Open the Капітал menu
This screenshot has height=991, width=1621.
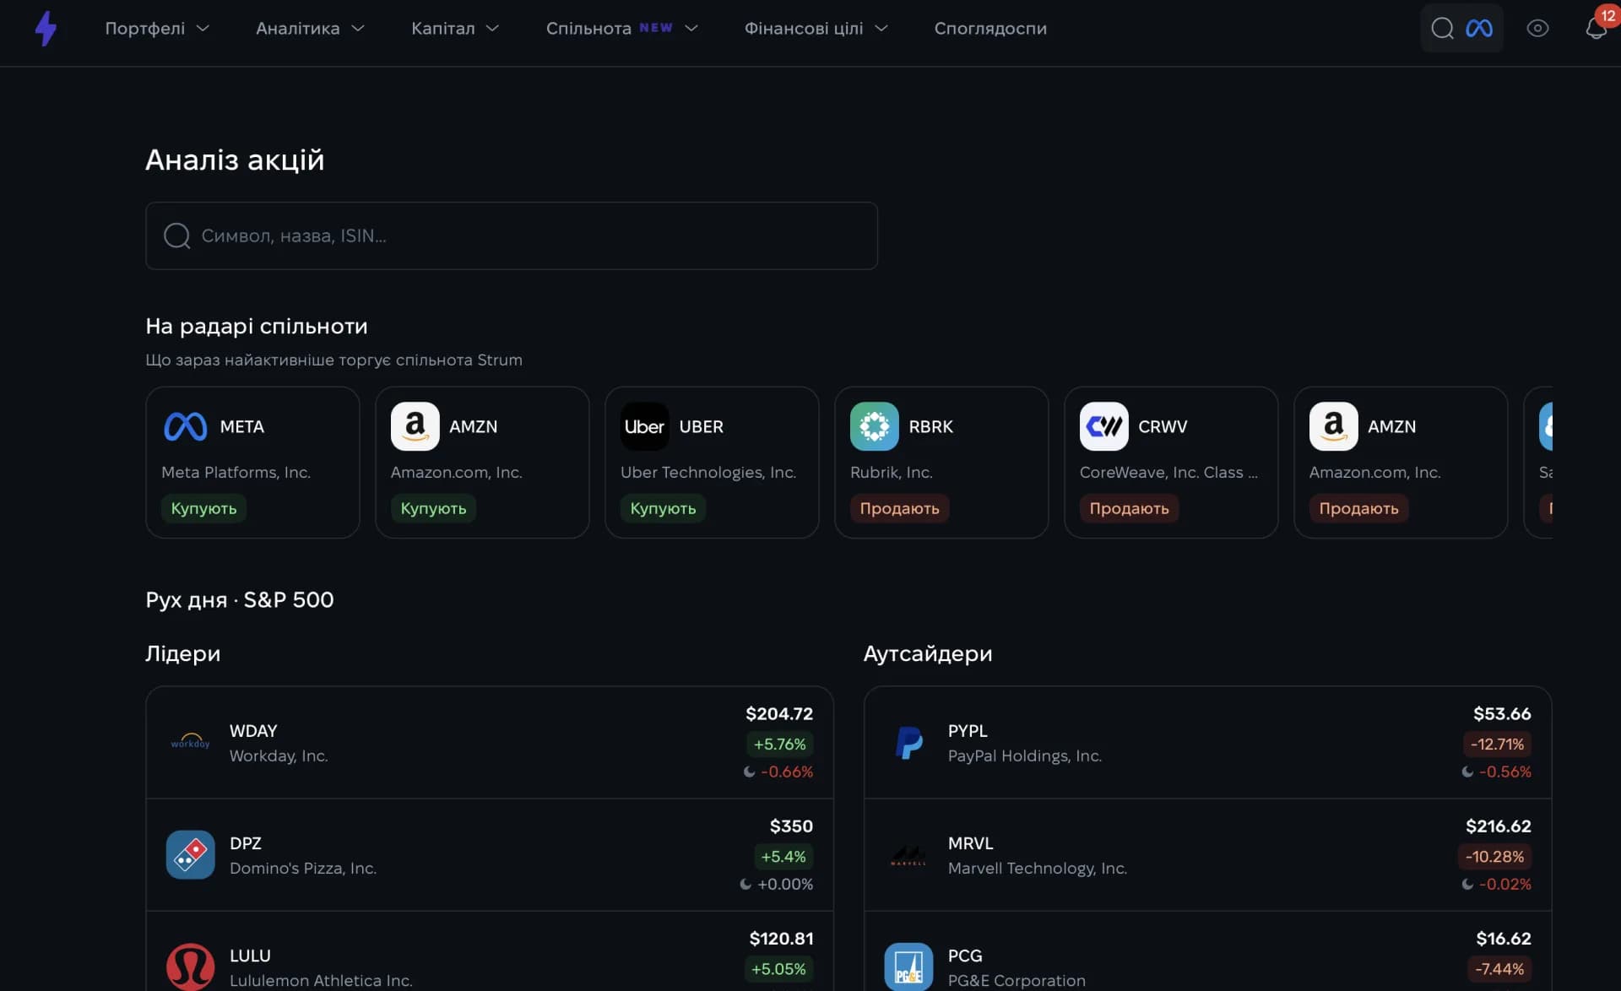[x=455, y=28]
